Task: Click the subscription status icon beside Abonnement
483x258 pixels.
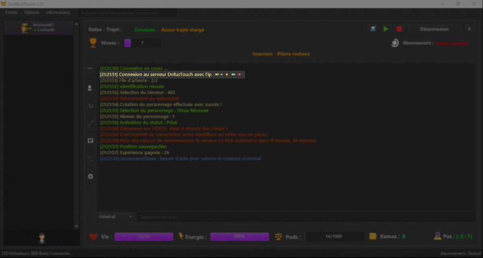Action: point(395,43)
